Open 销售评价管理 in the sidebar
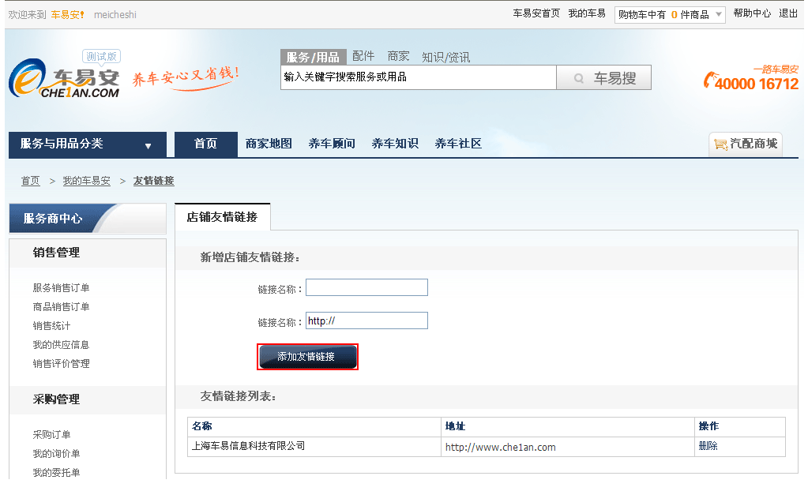Viewport: 808px width, 491px height. (61, 364)
